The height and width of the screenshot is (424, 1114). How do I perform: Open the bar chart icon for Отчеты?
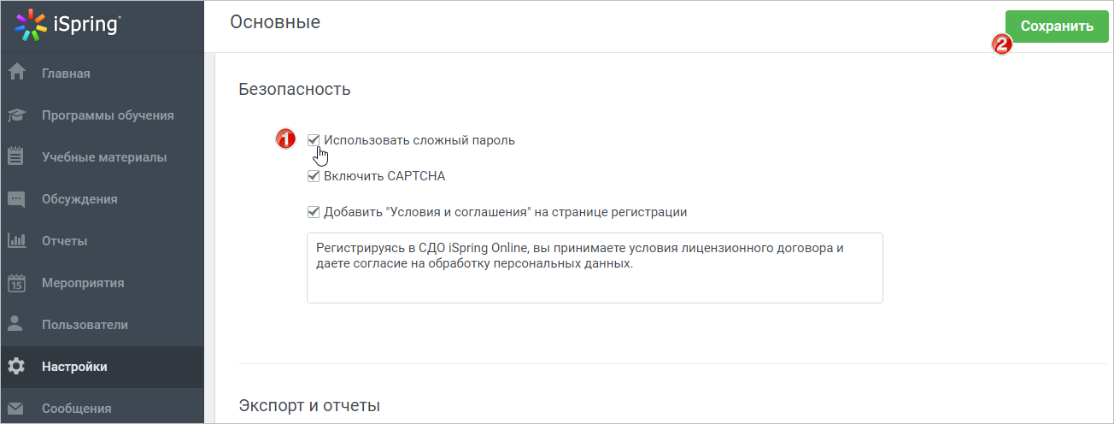tap(16, 240)
